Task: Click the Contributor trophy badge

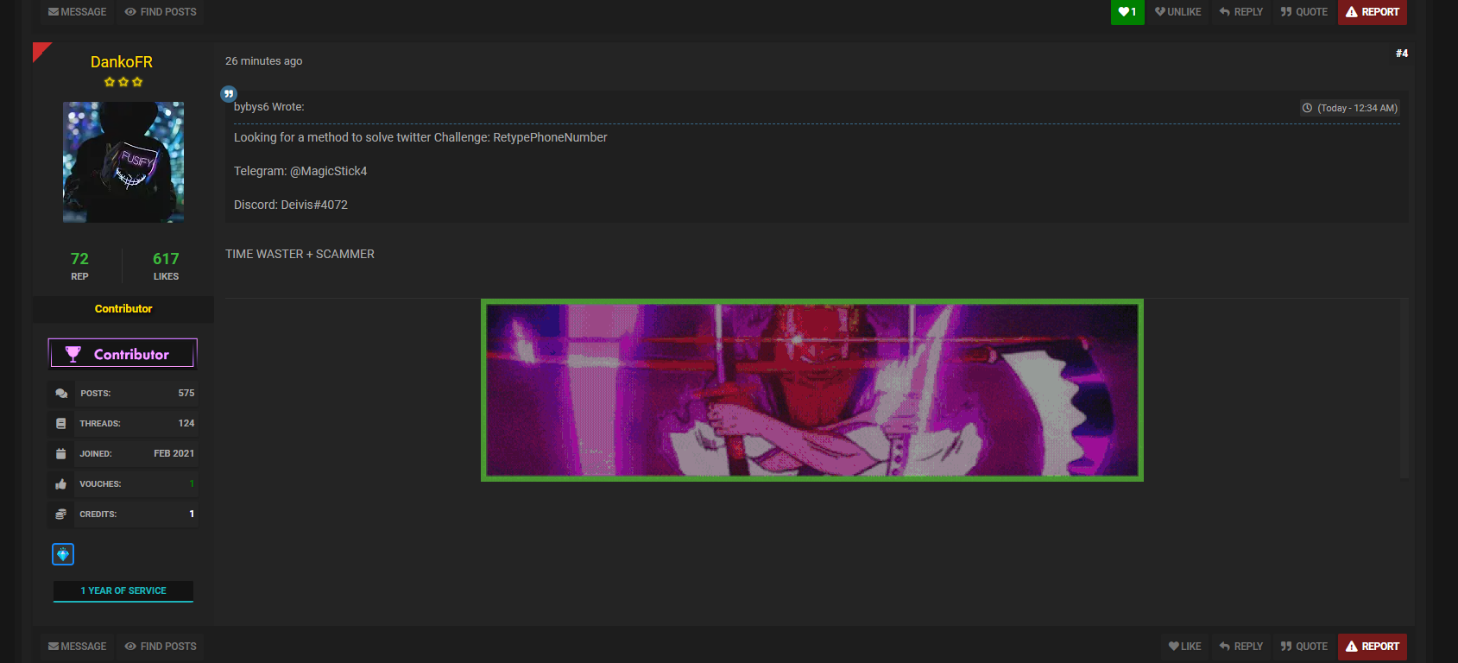Action: point(123,354)
